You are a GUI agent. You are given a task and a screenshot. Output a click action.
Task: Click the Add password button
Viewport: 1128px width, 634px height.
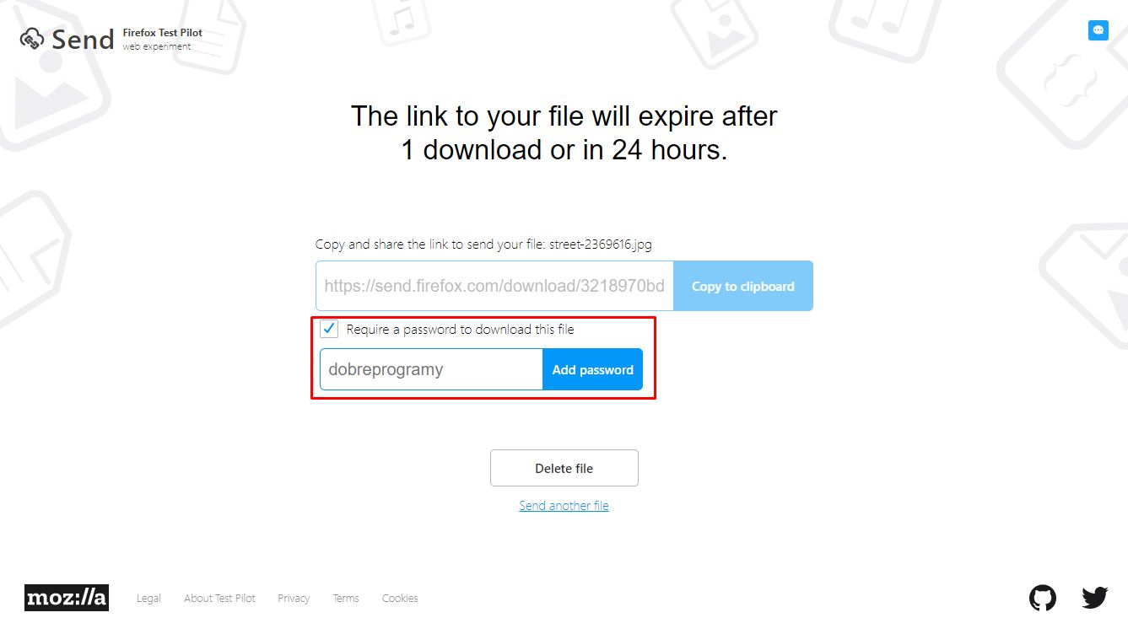pos(592,369)
